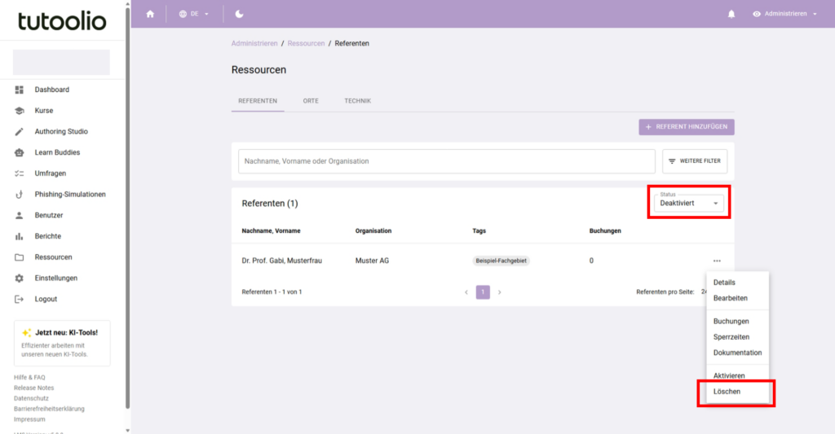The height and width of the screenshot is (434, 835).
Task: Click Ressourcen breadcrumb link
Action: 306,44
